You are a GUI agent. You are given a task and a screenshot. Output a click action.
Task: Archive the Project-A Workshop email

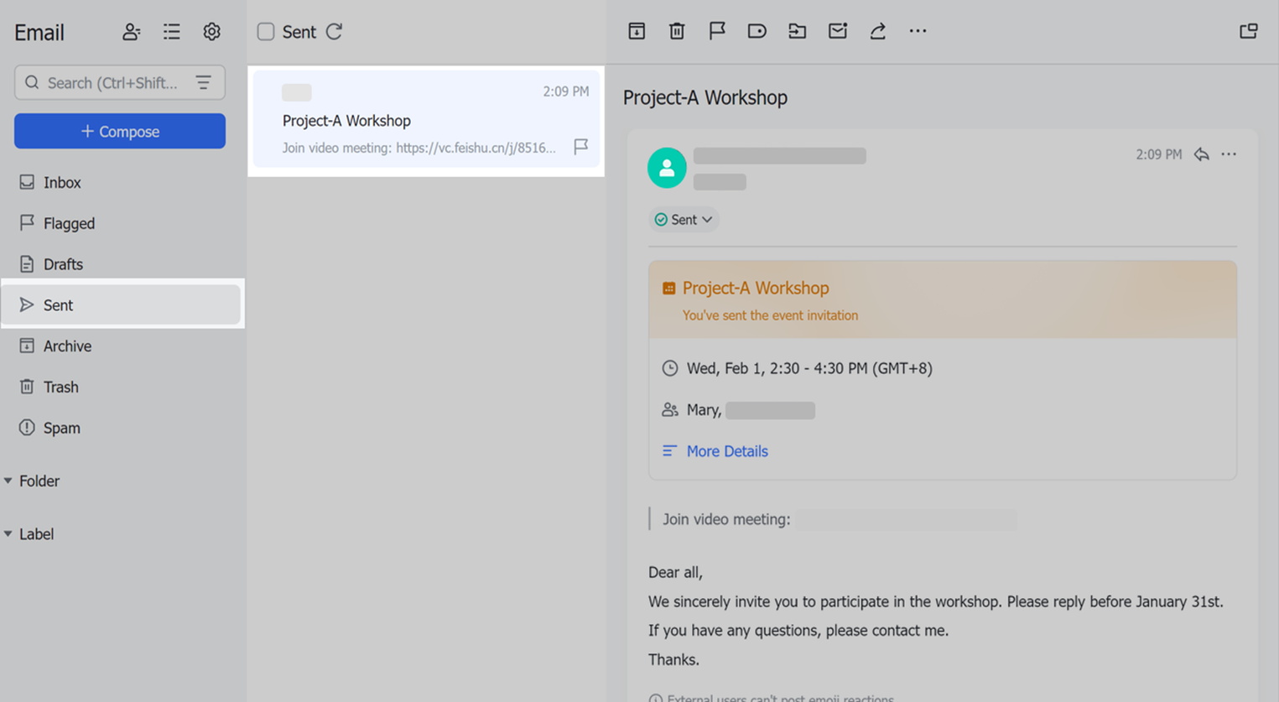(637, 31)
